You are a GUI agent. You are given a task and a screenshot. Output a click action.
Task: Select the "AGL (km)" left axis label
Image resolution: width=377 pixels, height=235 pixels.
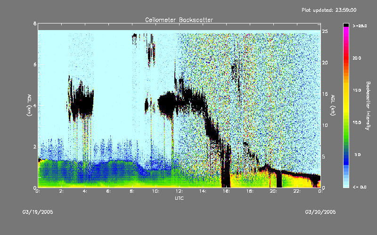[29, 105]
